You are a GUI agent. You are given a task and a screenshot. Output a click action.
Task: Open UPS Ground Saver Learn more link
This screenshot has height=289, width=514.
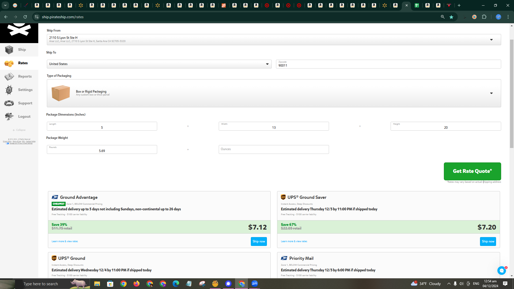[x=294, y=241]
